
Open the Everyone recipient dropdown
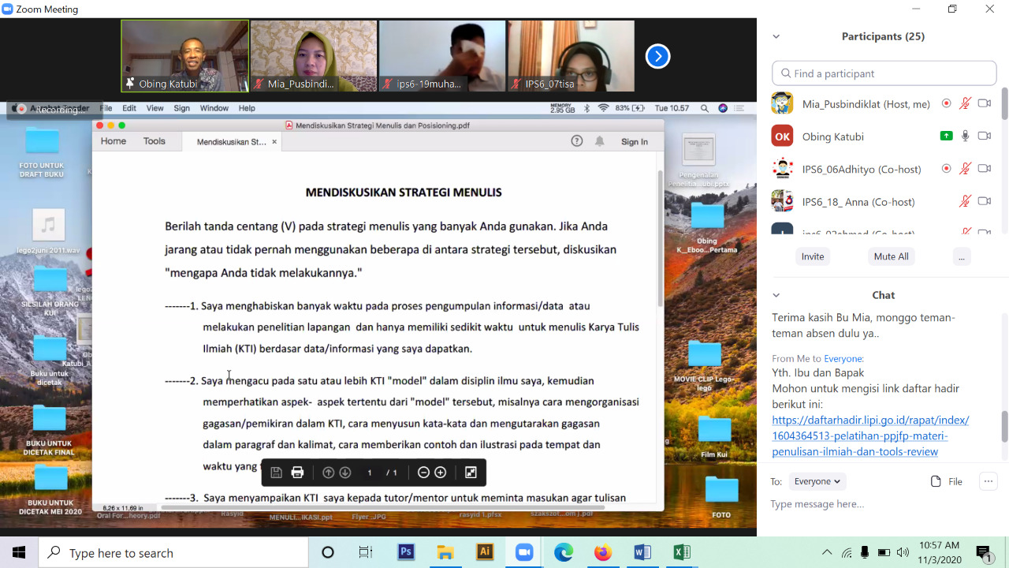(x=817, y=481)
